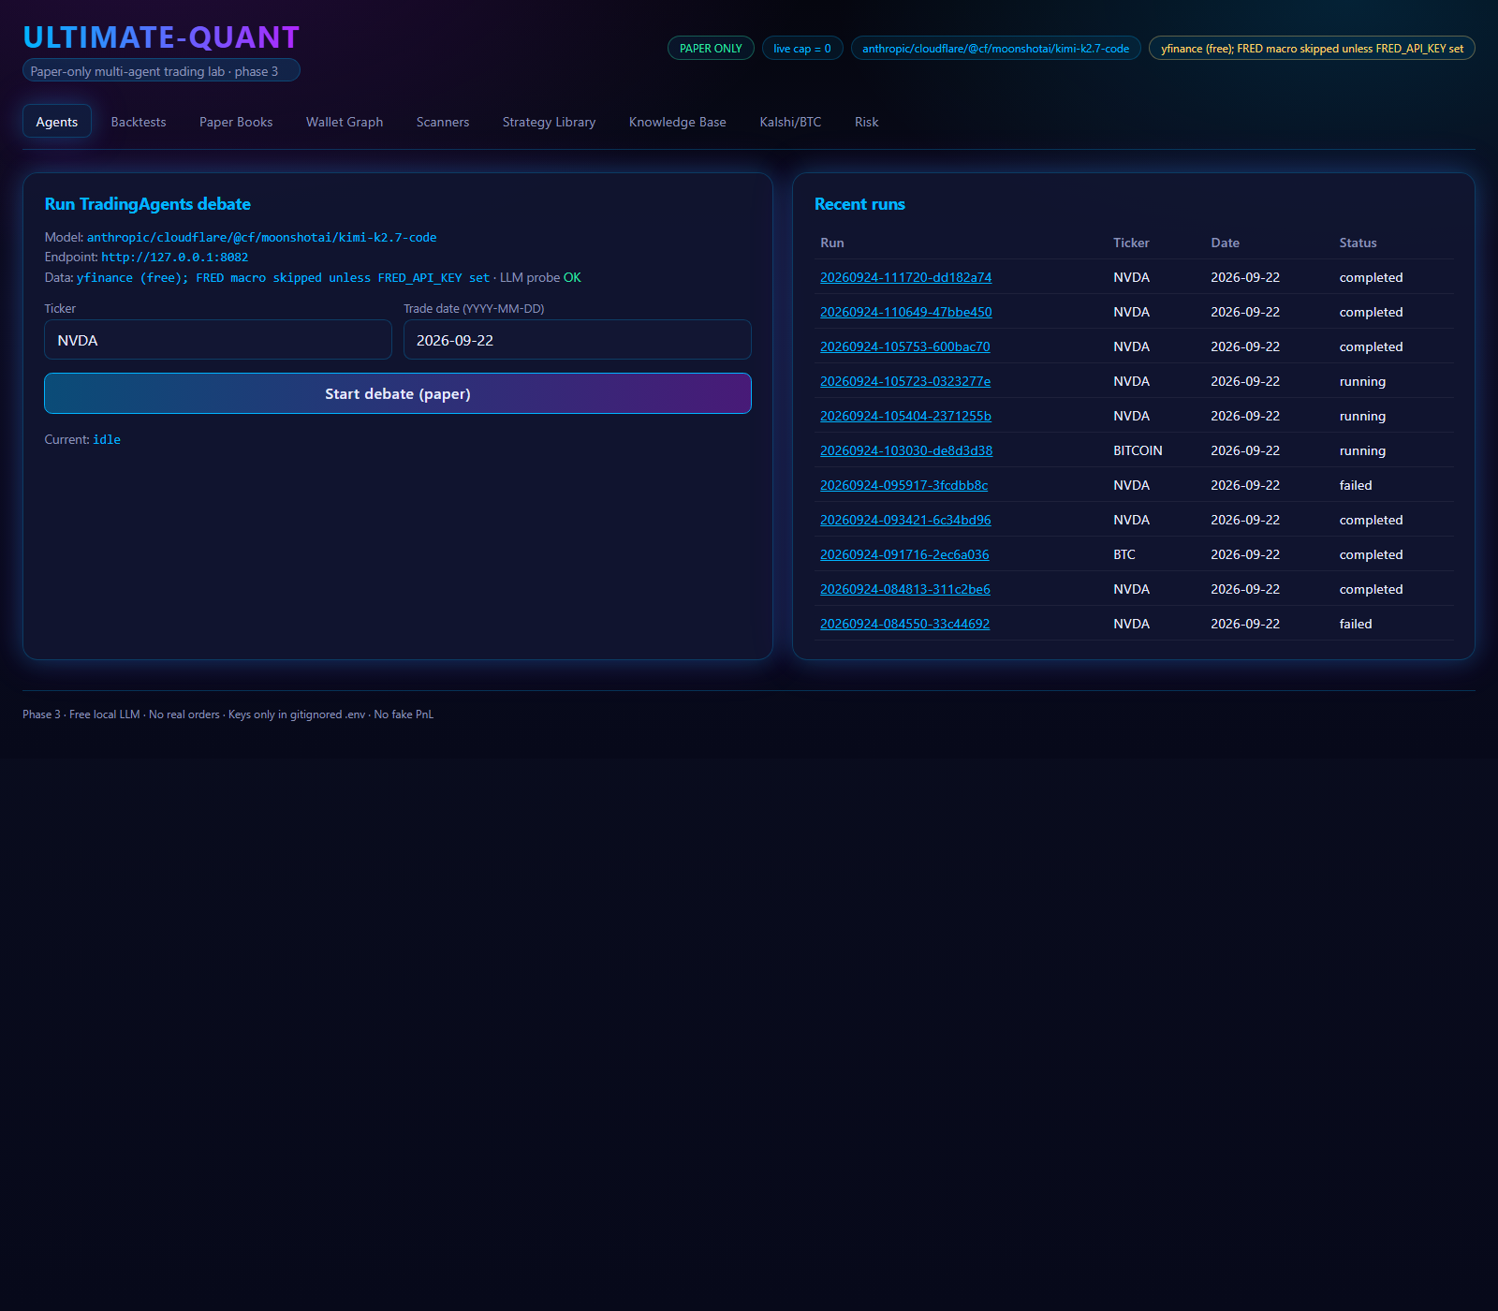Click the Run column header
The height and width of the screenshot is (1311, 1498).
[832, 243]
